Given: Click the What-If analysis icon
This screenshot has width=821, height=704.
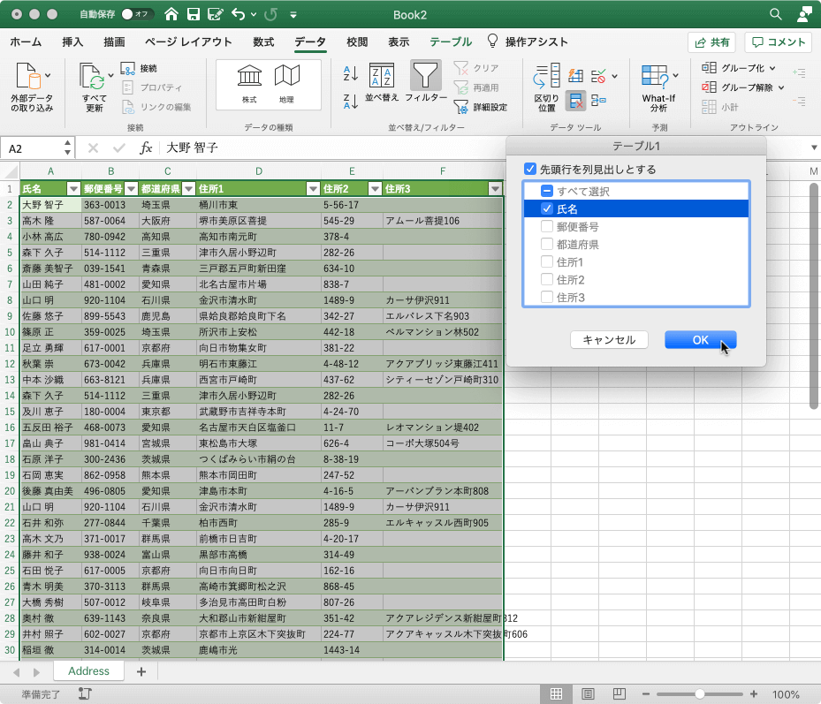Looking at the screenshot, I should point(655,77).
